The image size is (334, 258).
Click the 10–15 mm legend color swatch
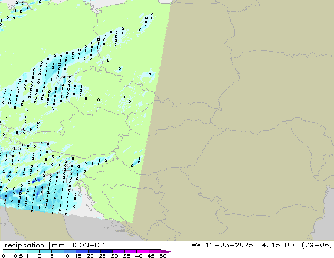70,251
